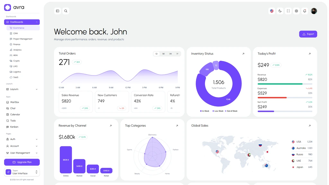
Task: Enter fullscreen mode via header icon
Action: (x=288, y=11)
